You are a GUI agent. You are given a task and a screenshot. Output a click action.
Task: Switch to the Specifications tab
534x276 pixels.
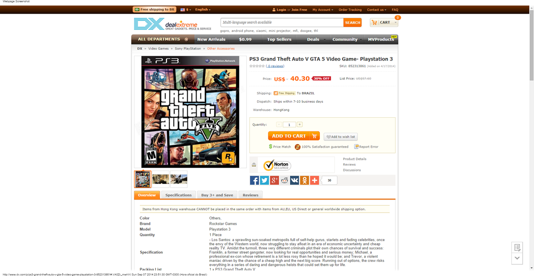[179, 195]
